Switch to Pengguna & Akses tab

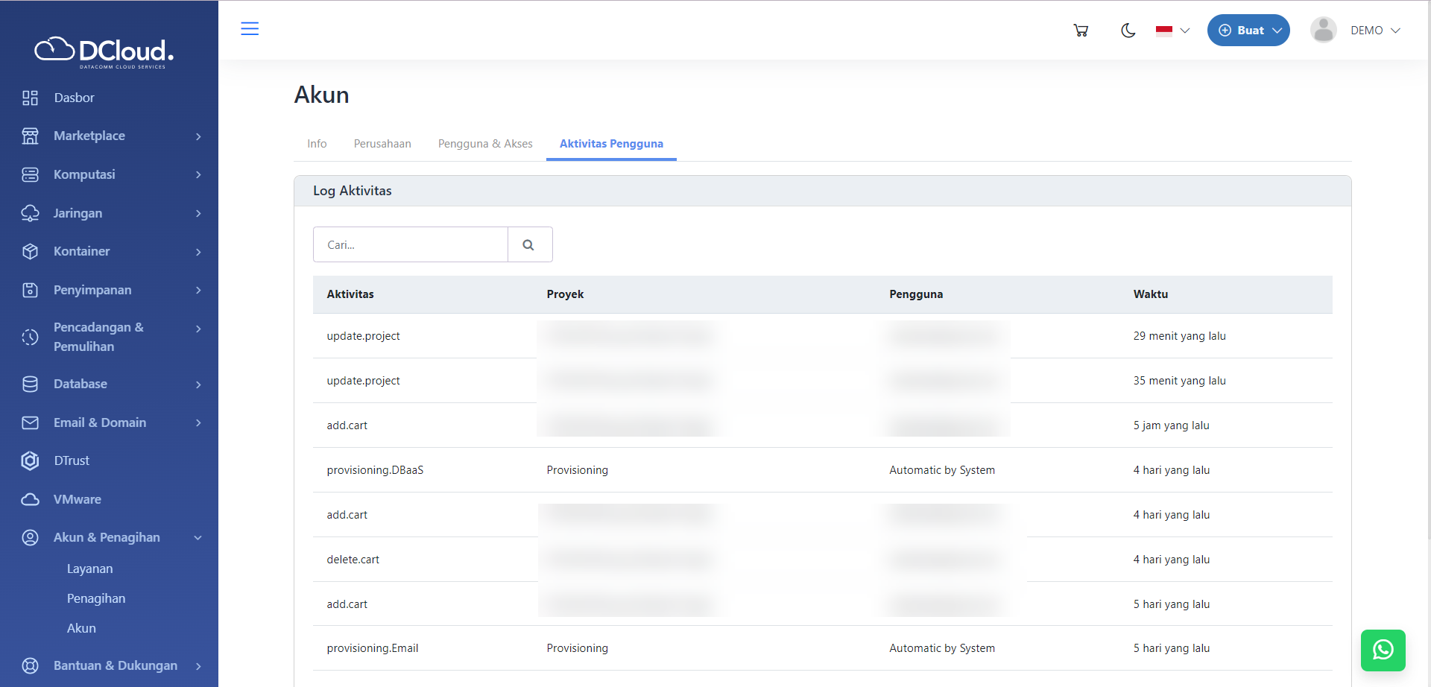(x=485, y=144)
